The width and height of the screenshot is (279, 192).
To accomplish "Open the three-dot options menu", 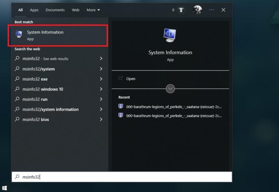I will [x=212, y=10].
